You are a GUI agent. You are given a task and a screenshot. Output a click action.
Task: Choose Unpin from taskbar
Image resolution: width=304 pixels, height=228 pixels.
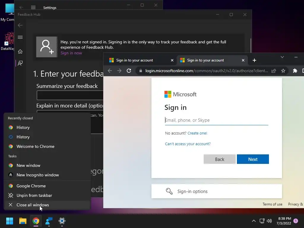[x=47, y=195]
